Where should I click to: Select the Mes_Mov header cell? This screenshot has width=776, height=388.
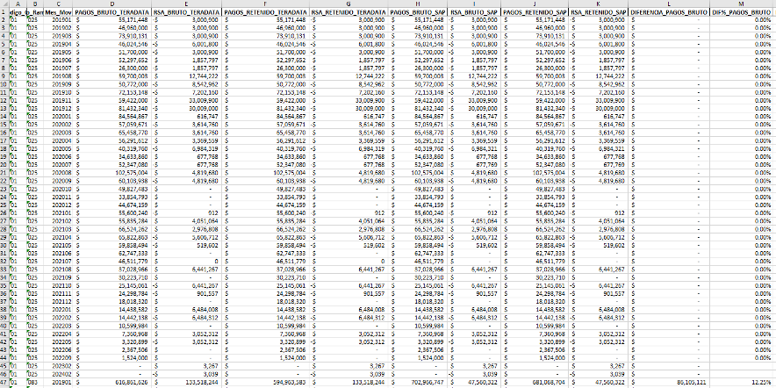tap(59, 11)
